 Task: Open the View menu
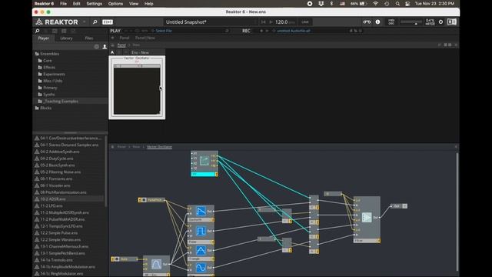(134, 4)
